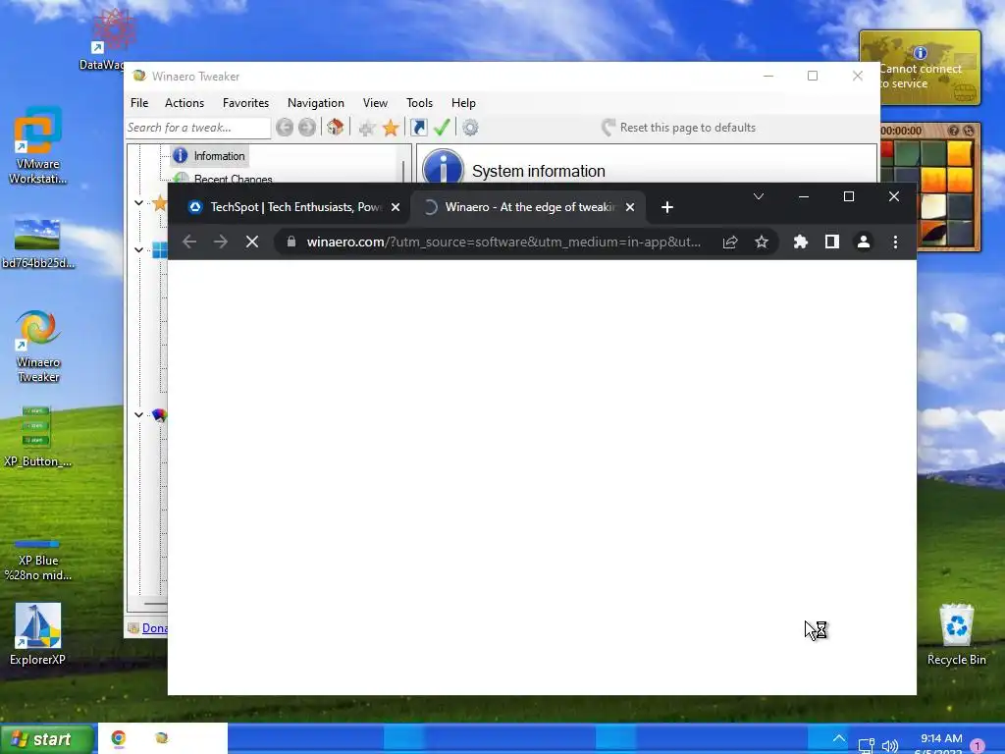This screenshot has height=754, width=1005.
Task: Click the orange favorites star icon in toolbar
Action: pos(391,128)
